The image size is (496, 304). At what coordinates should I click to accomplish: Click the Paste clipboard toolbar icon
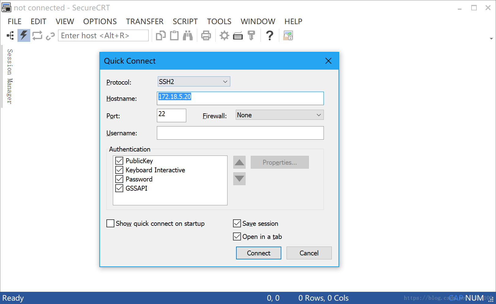[x=174, y=36]
